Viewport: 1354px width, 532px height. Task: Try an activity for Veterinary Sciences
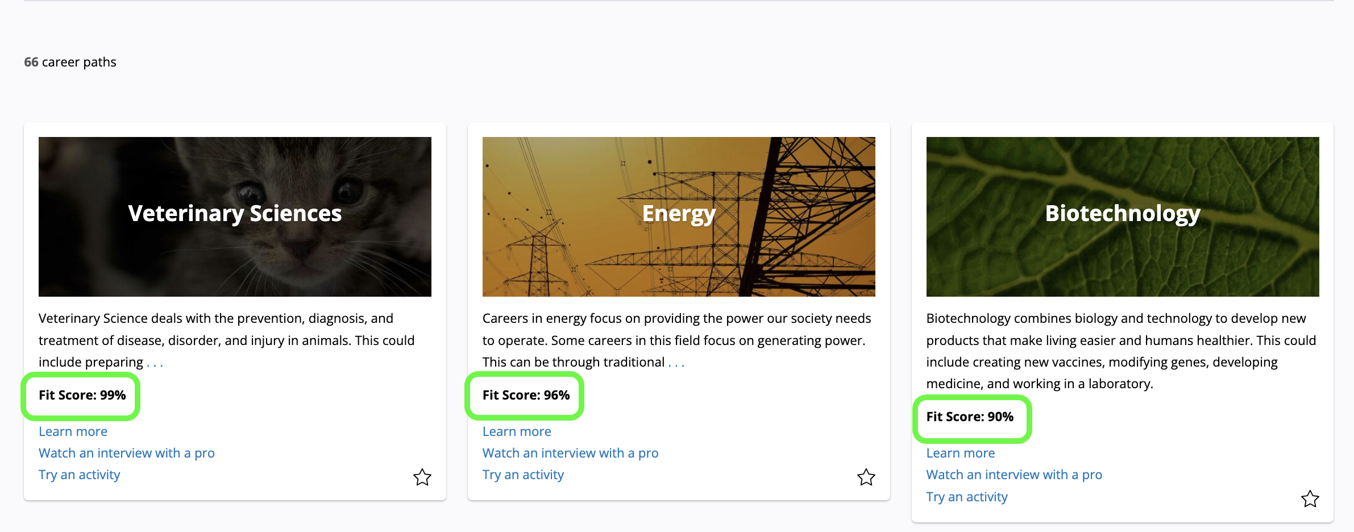click(80, 475)
